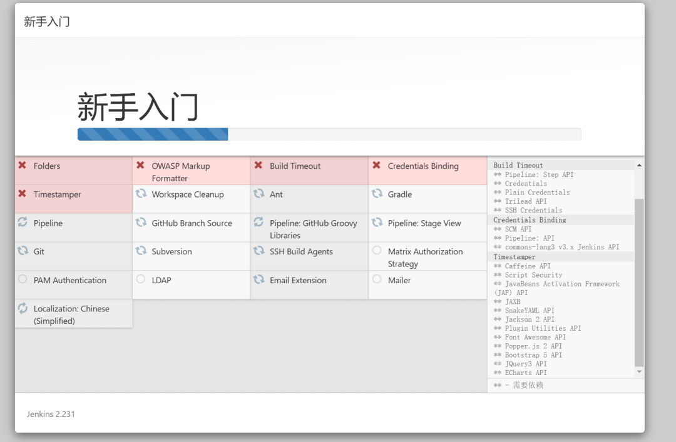Click the OWASP Markup Formatter label

(x=181, y=172)
